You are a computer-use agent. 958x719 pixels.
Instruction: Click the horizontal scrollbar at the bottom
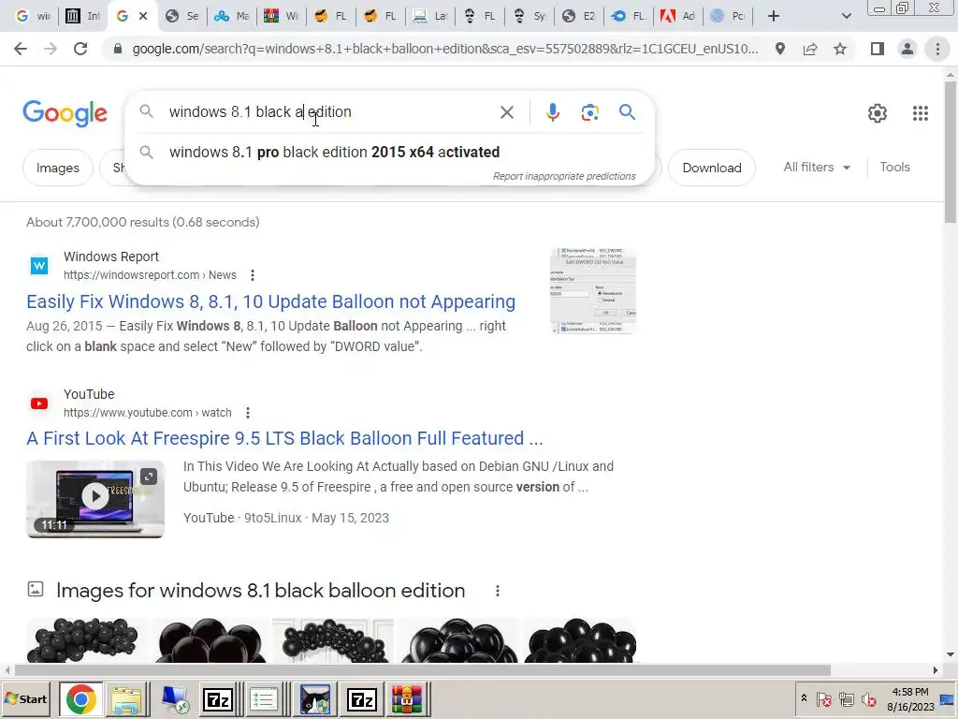point(422,670)
